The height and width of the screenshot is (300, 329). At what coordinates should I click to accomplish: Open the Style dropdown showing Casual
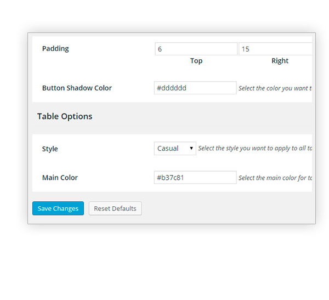tap(174, 148)
